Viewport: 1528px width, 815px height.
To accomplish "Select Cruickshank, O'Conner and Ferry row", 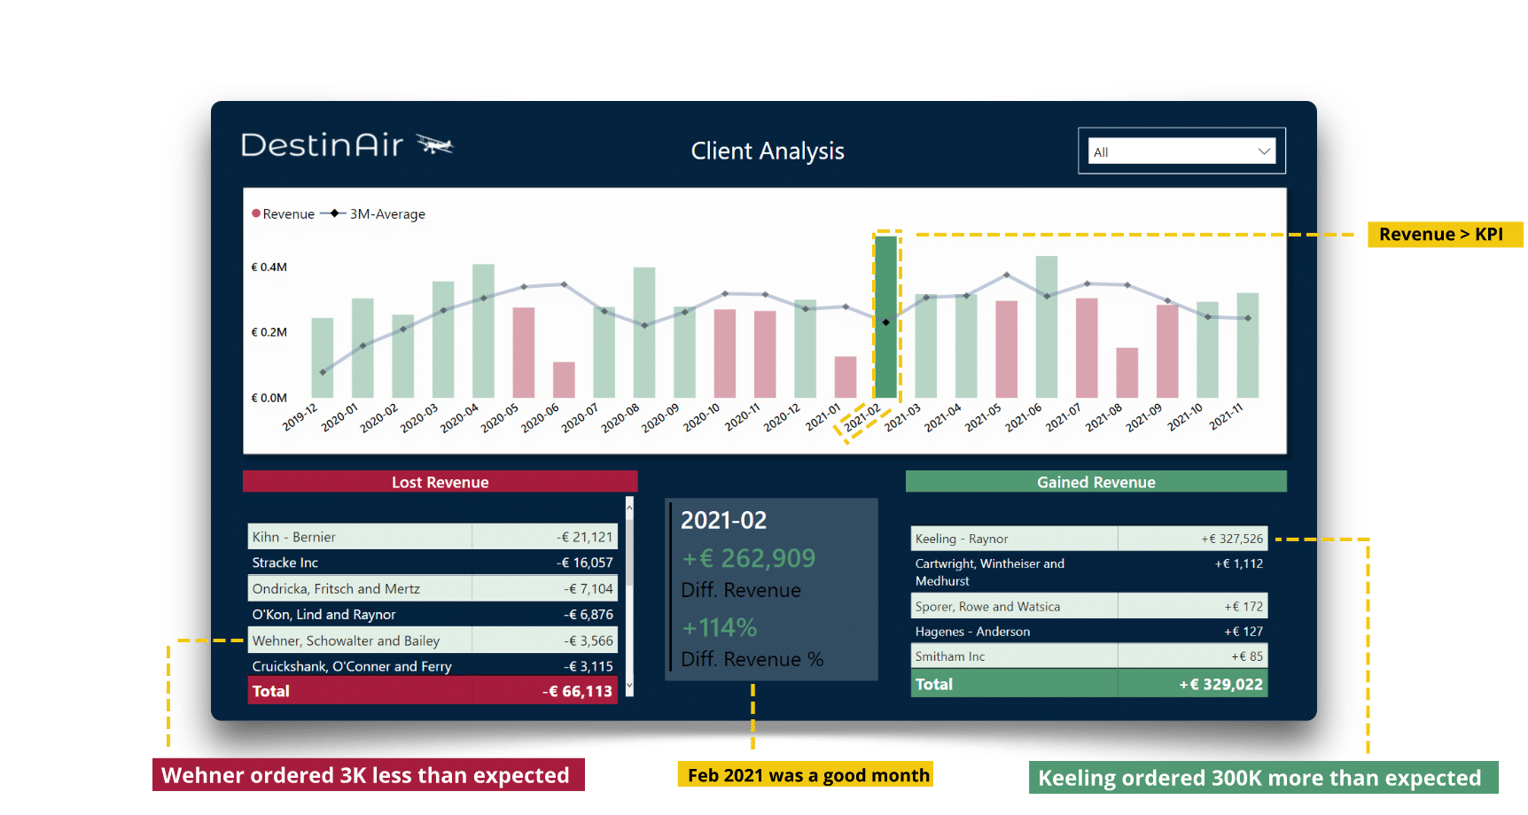I will [x=433, y=666].
